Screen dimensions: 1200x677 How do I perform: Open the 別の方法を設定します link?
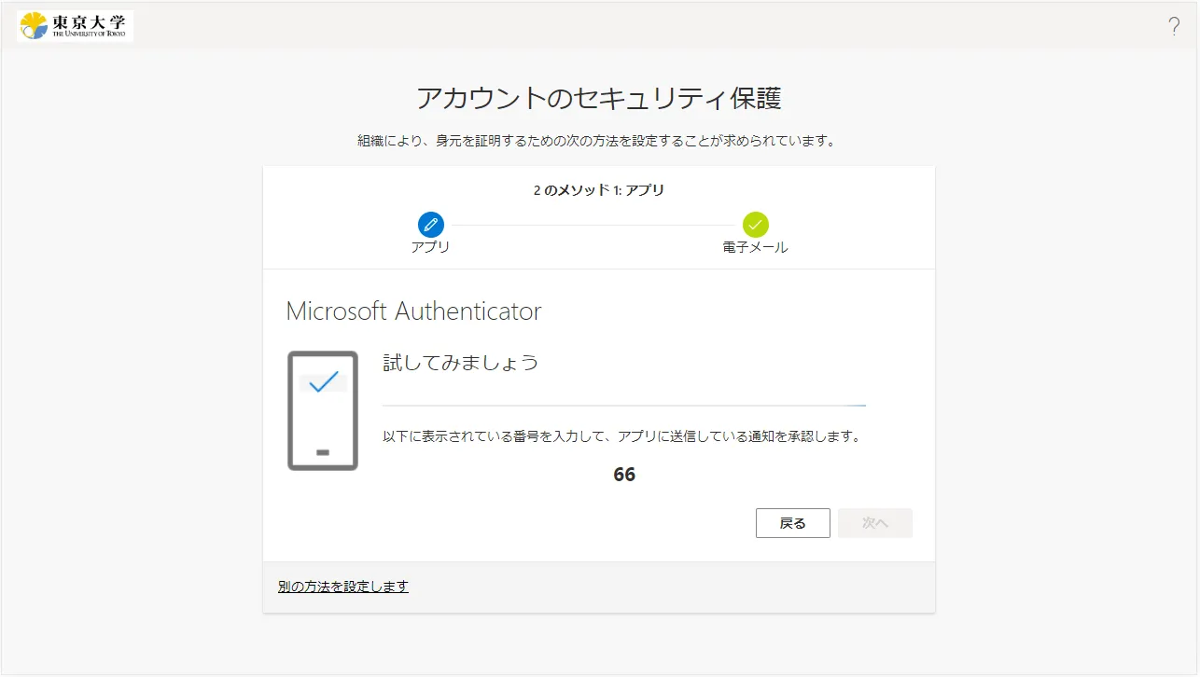tap(343, 587)
